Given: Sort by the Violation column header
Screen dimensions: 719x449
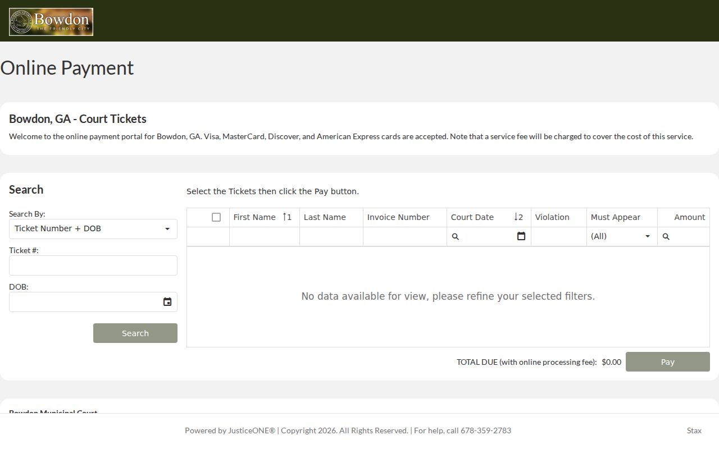Looking at the screenshot, I should coord(559,217).
